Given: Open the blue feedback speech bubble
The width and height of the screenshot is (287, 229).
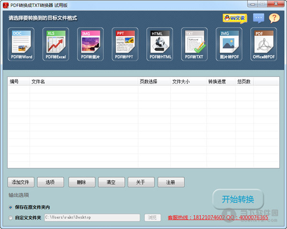Looking at the screenshot, I should coord(259,18).
